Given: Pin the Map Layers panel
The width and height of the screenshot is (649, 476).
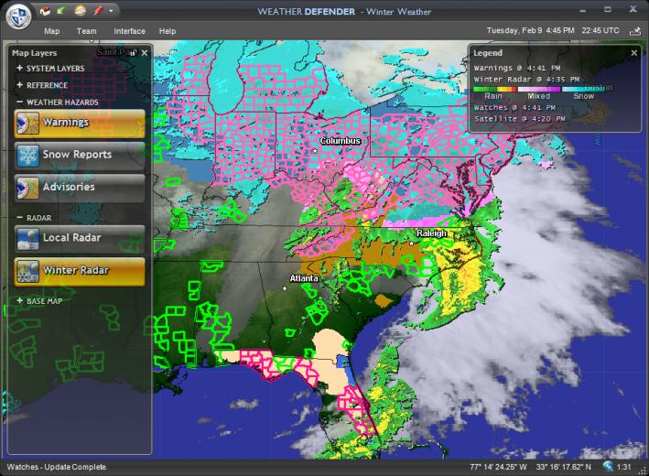Looking at the screenshot, I should point(132,53).
